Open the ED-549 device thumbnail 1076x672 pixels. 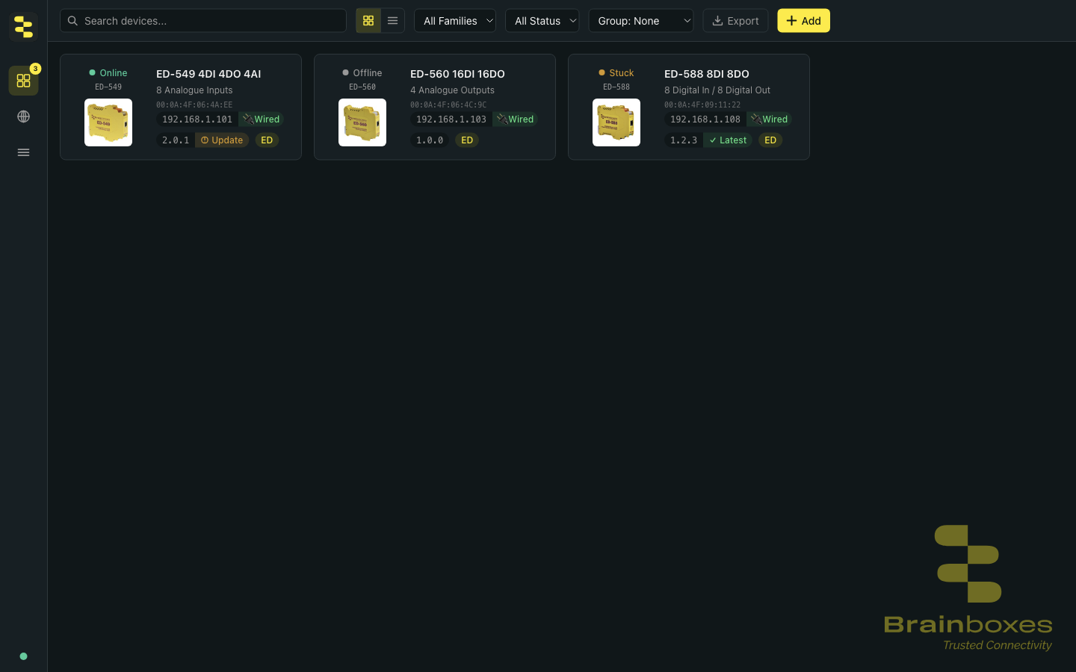pyautogui.click(x=108, y=122)
